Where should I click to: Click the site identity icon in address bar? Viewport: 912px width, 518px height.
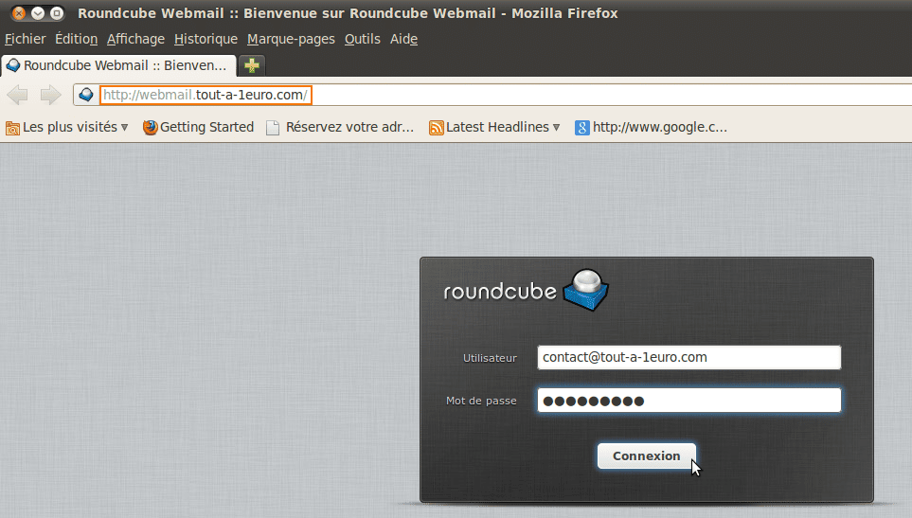pos(86,95)
